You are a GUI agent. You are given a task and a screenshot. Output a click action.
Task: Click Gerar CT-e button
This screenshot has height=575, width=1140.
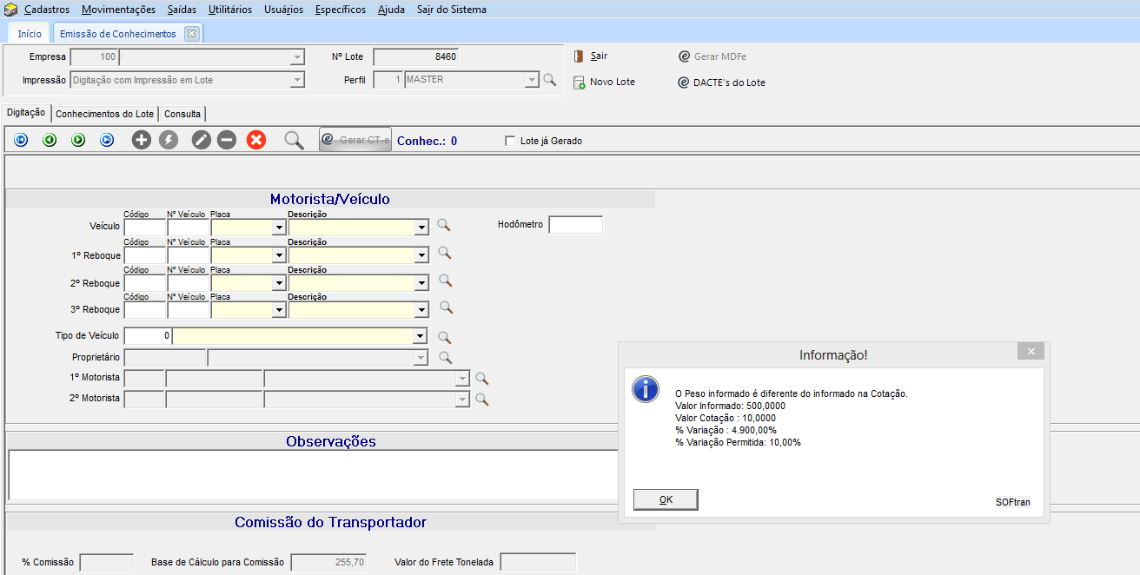click(x=355, y=139)
